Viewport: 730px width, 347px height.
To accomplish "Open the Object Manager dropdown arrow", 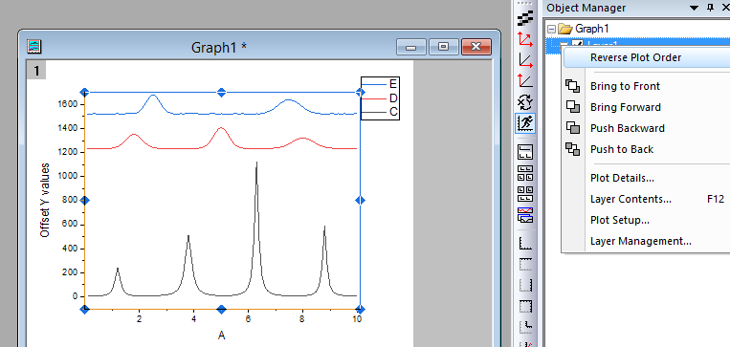I will pyautogui.click(x=695, y=8).
